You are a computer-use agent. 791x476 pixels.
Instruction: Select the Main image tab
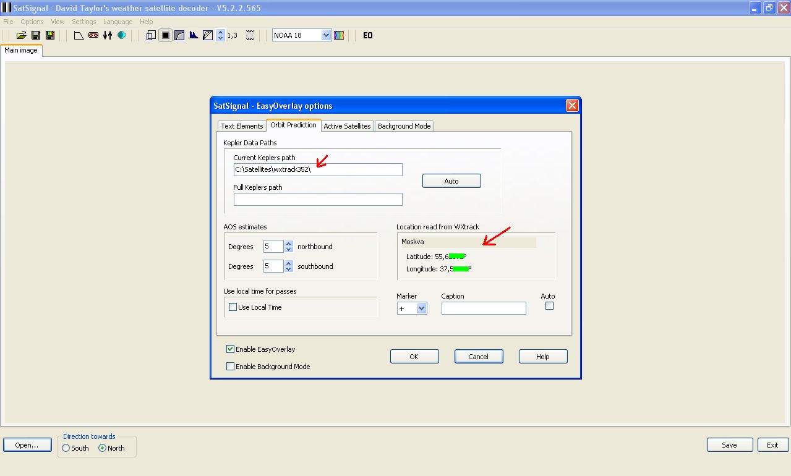coord(21,51)
